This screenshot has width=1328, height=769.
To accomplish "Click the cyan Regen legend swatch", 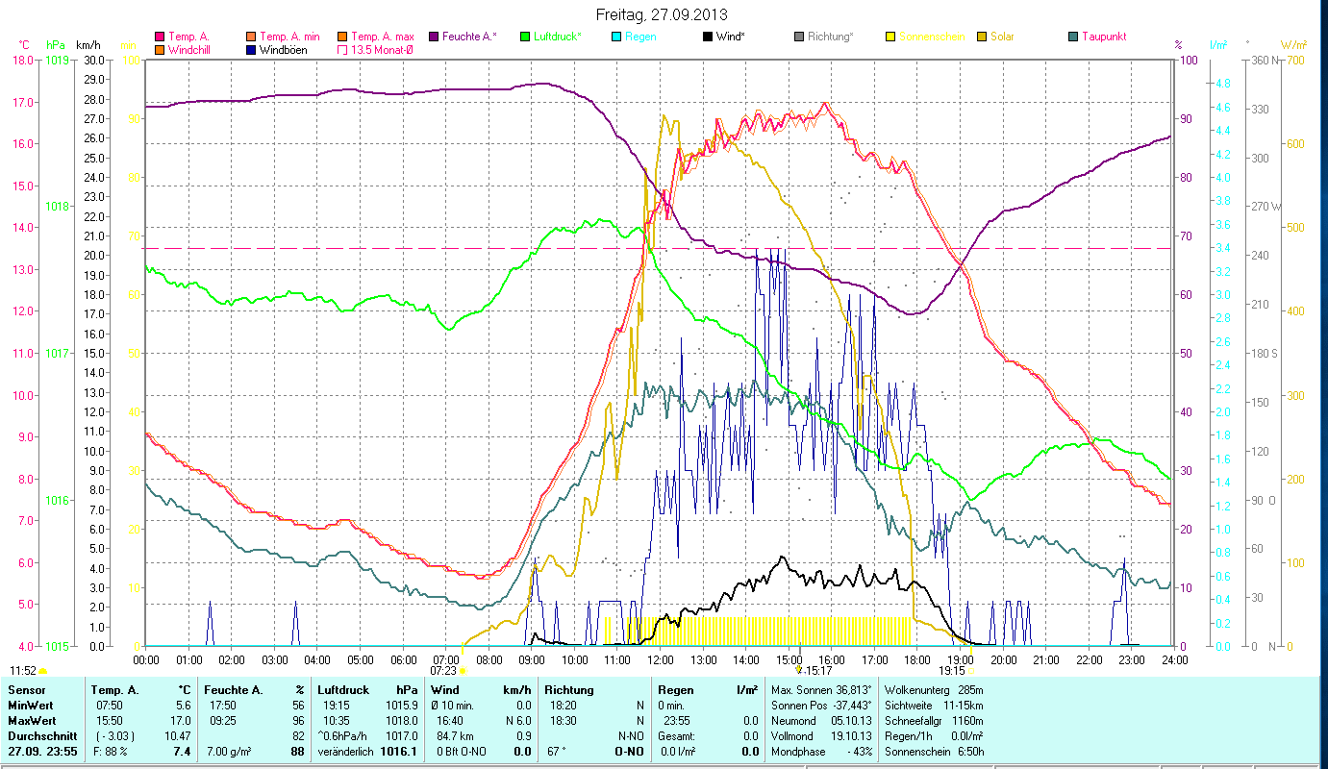I will pyautogui.click(x=617, y=37).
